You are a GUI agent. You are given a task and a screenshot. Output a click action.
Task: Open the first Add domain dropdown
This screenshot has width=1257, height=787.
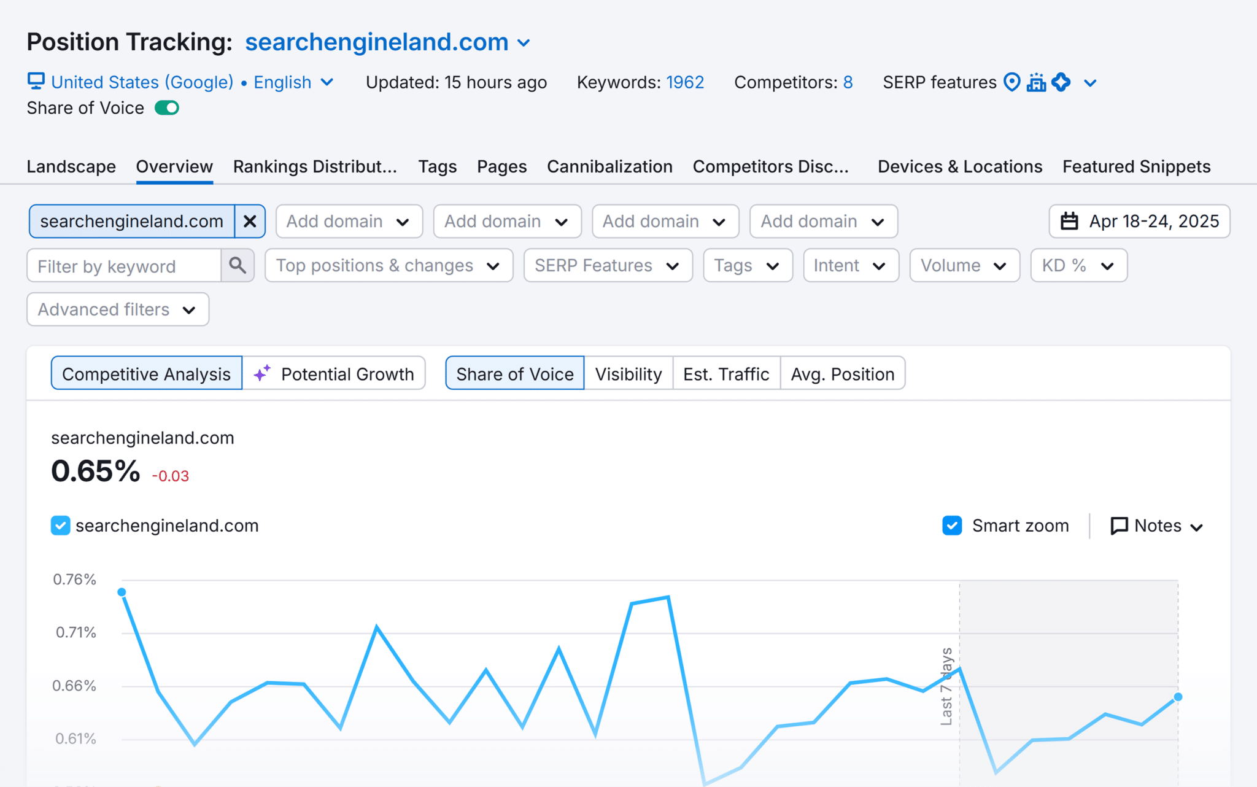click(x=349, y=221)
